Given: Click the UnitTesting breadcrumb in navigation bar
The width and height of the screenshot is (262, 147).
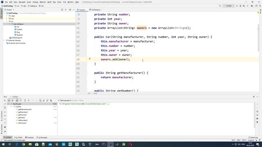Looking at the screenshot, I should point(7,6).
